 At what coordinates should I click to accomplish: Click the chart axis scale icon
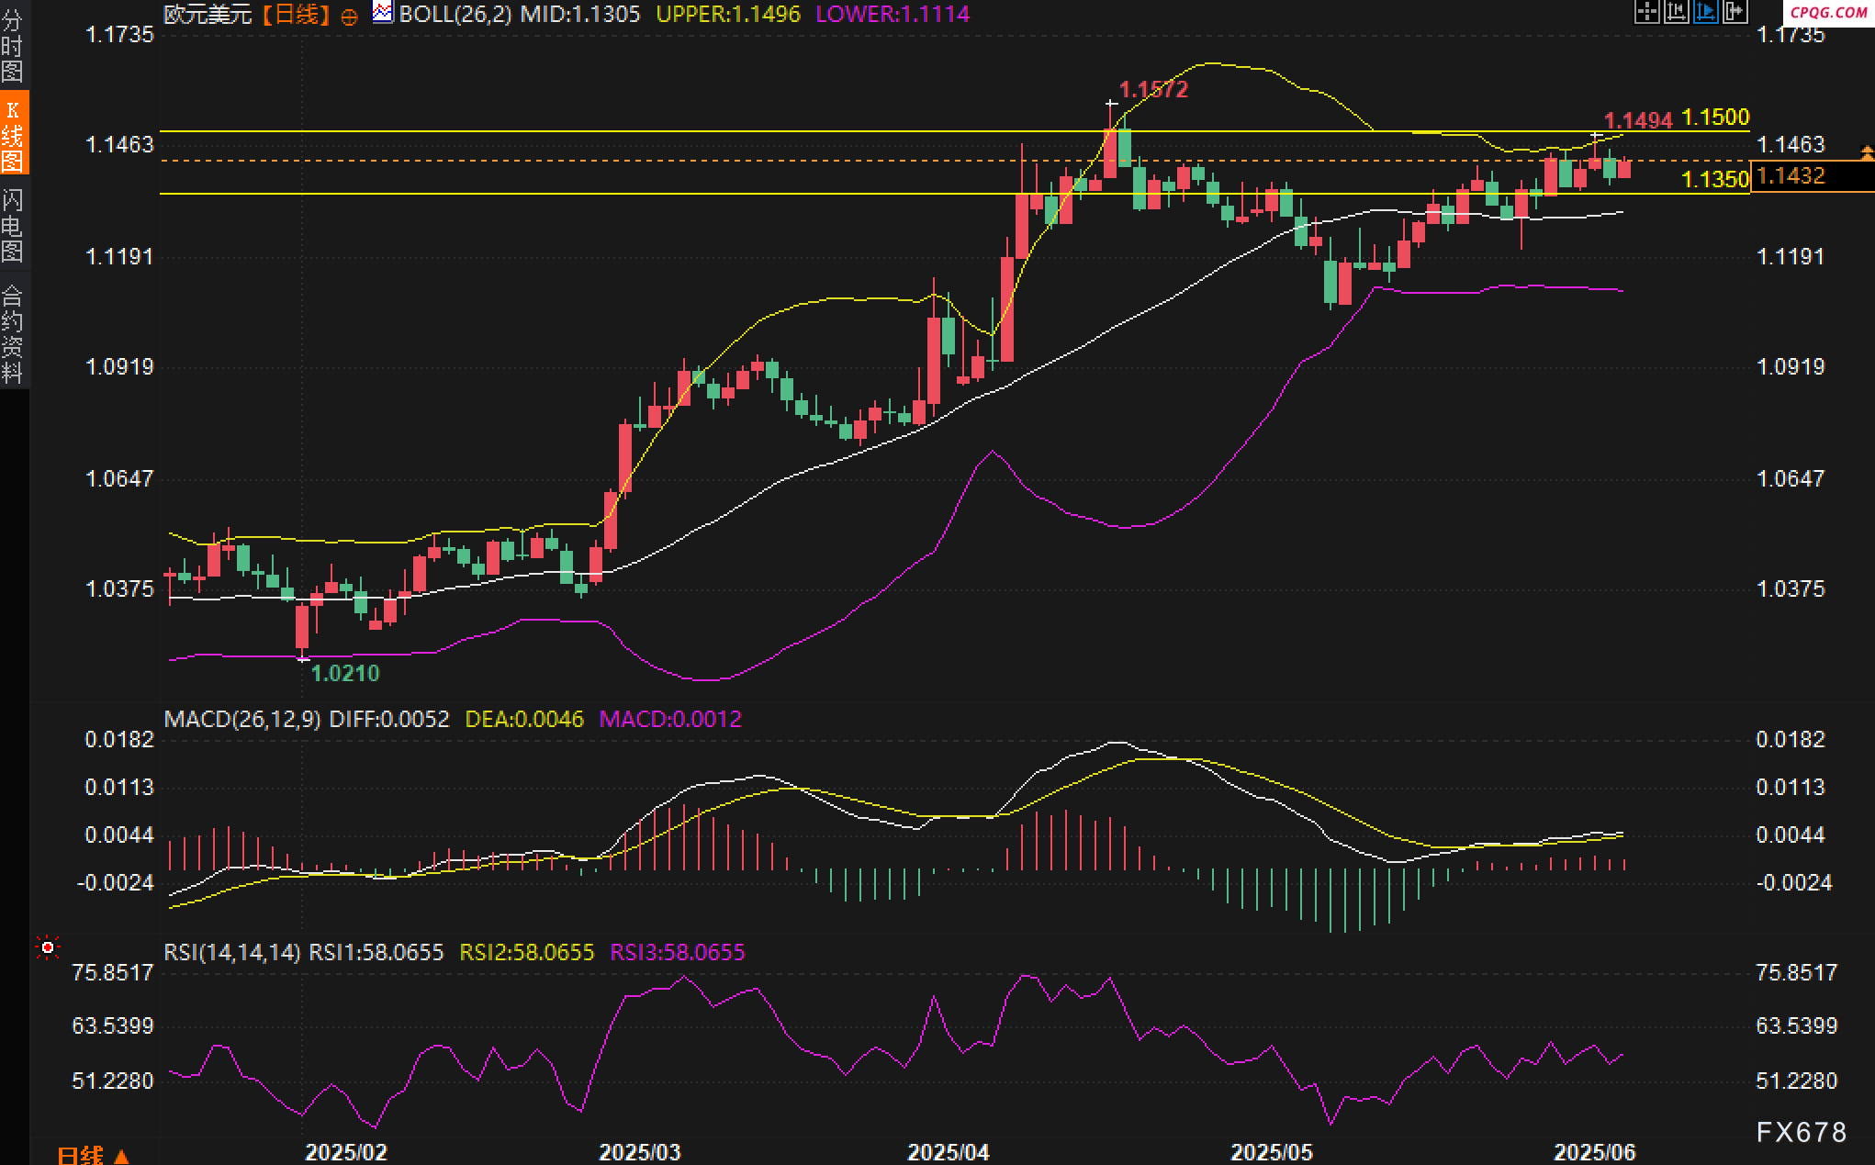(x=1676, y=12)
